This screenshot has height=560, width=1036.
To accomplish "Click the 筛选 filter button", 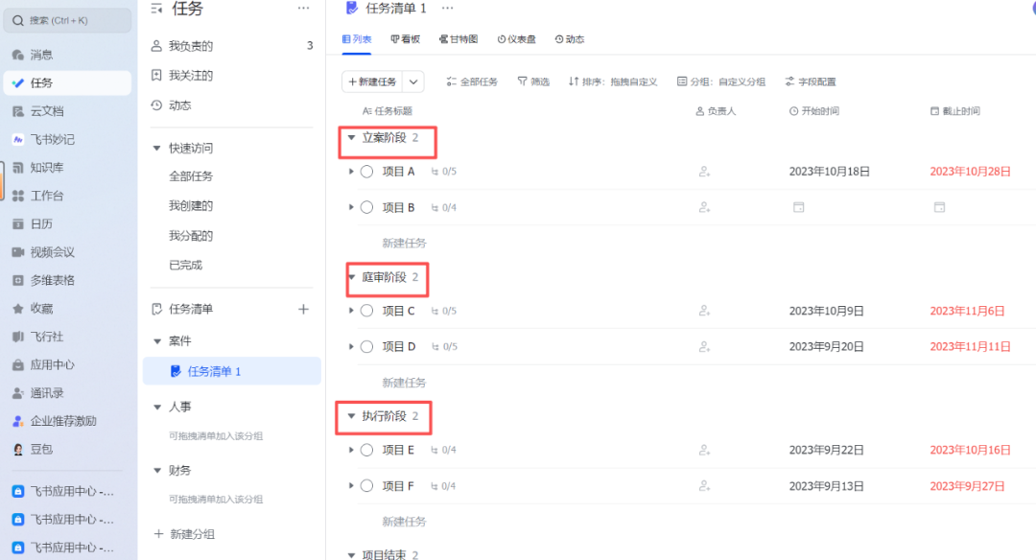I will [x=533, y=82].
